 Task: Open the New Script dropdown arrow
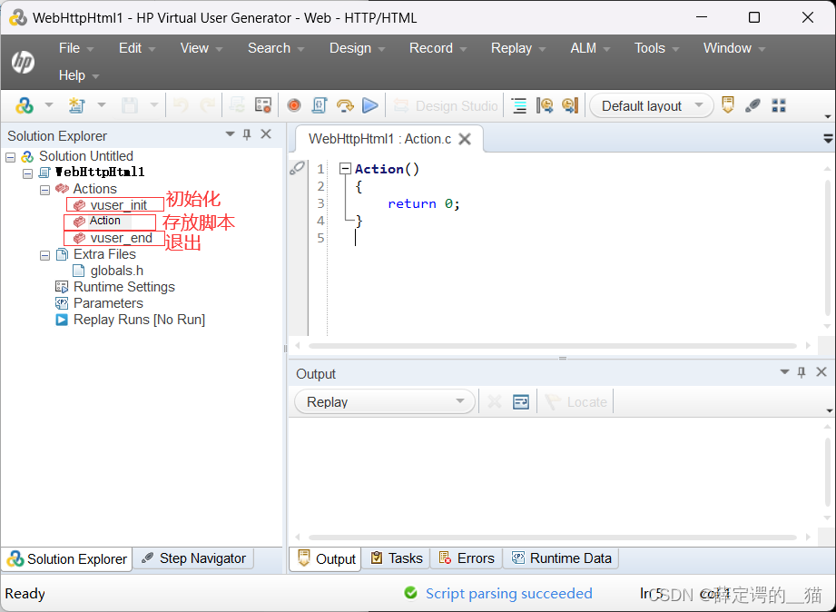point(102,105)
